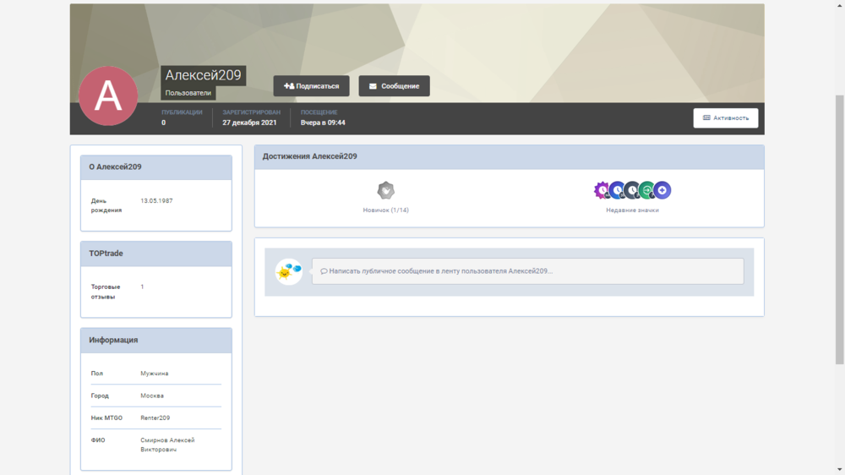The width and height of the screenshot is (845, 475).
Task: Click the second blue clock badge
Action: coord(617,190)
